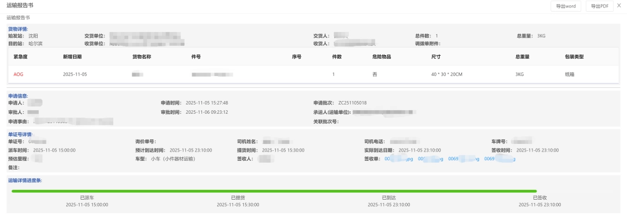Click the 紧急度 column header
This screenshot has height=220, width=627.
coord(20,57)
